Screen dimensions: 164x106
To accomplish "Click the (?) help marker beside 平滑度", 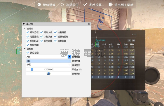I will (81, 70).
